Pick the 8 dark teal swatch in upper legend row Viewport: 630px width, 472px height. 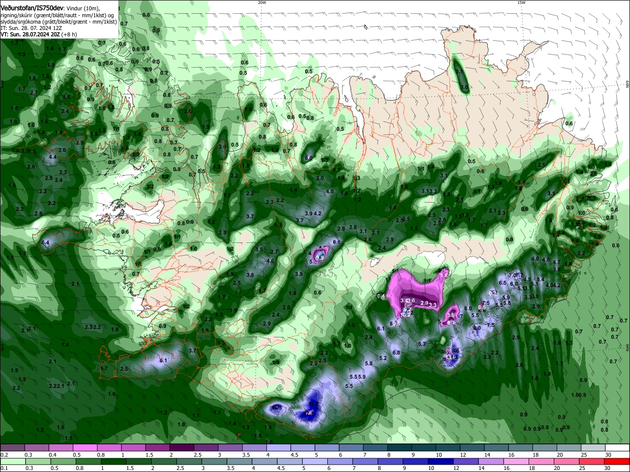pos(399,448)
